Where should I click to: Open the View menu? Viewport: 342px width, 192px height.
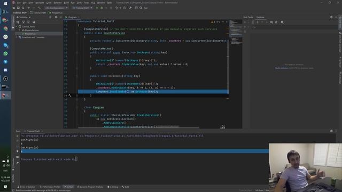(31, 3)
